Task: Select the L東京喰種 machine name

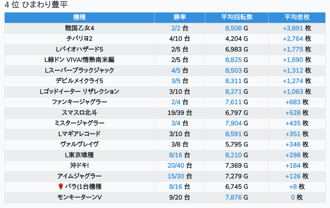Action: pos(79,155)
